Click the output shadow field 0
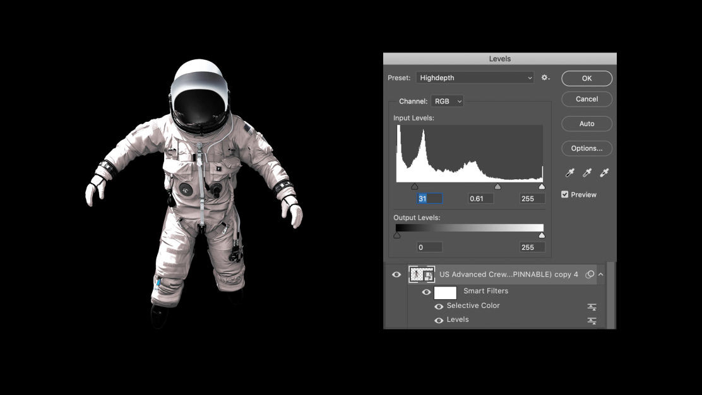This screenshot has width=702, height=395. tap(430, 247)
